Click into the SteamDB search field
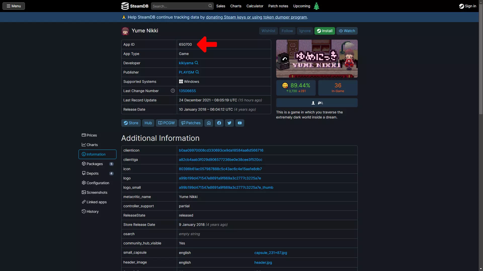This screenshot has height=271, width=483. pyautogui.click(x=180, y=6)
